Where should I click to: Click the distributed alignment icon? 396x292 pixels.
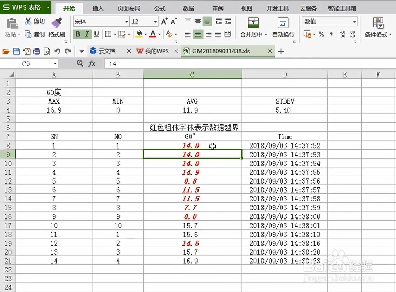tap(227, 34)
